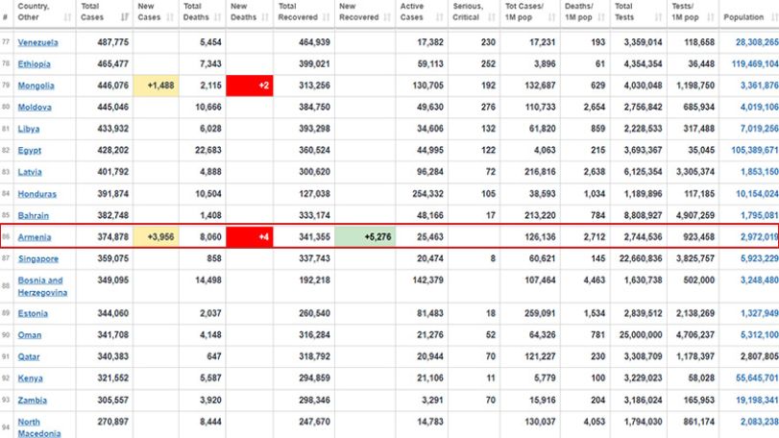
Task: Select Zambia active cases 3,291 cell
Action: pos(422,401)
